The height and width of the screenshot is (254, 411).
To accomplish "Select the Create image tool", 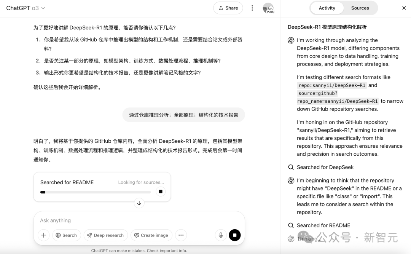I will [x=151, y=235].
